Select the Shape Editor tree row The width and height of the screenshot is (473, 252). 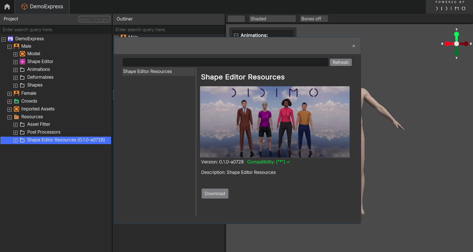coord(56,62)
